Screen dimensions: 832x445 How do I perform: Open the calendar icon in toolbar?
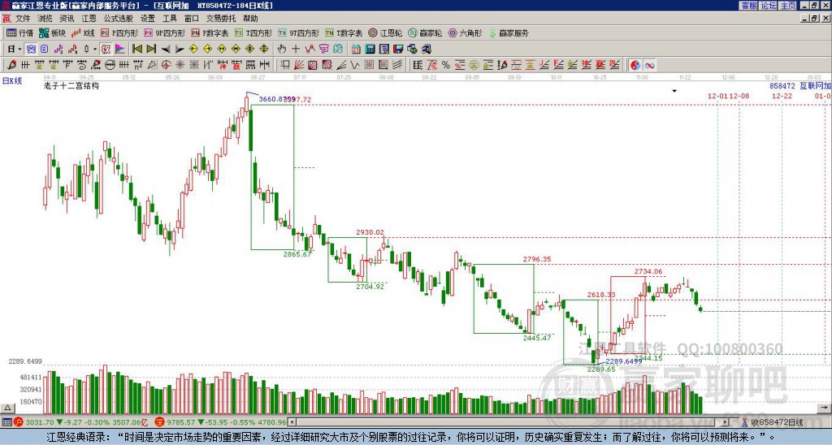coord(356,50)
